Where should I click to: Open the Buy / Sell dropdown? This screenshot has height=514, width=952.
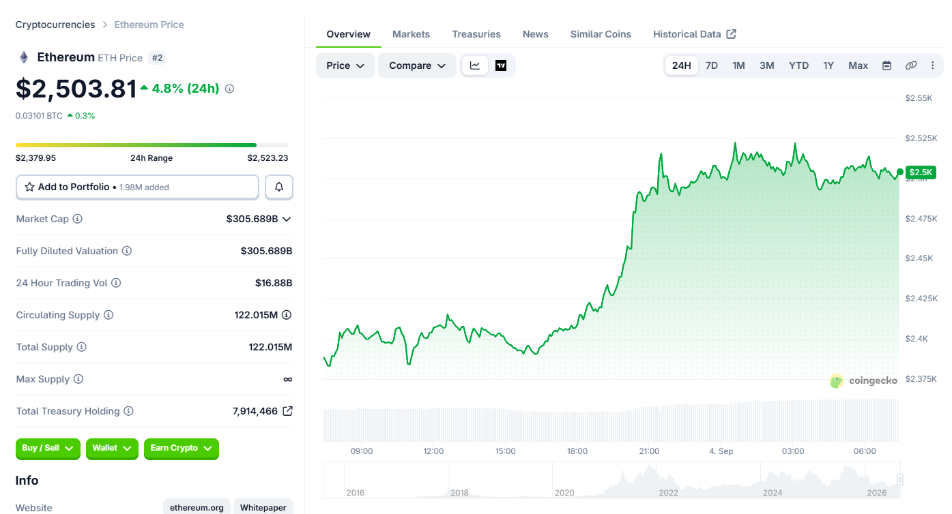pos(48,449)
